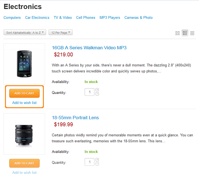Decrease quantity for Walkman Video MP3
This screenshot has width=199, height=176.
[x=97, y=94]
